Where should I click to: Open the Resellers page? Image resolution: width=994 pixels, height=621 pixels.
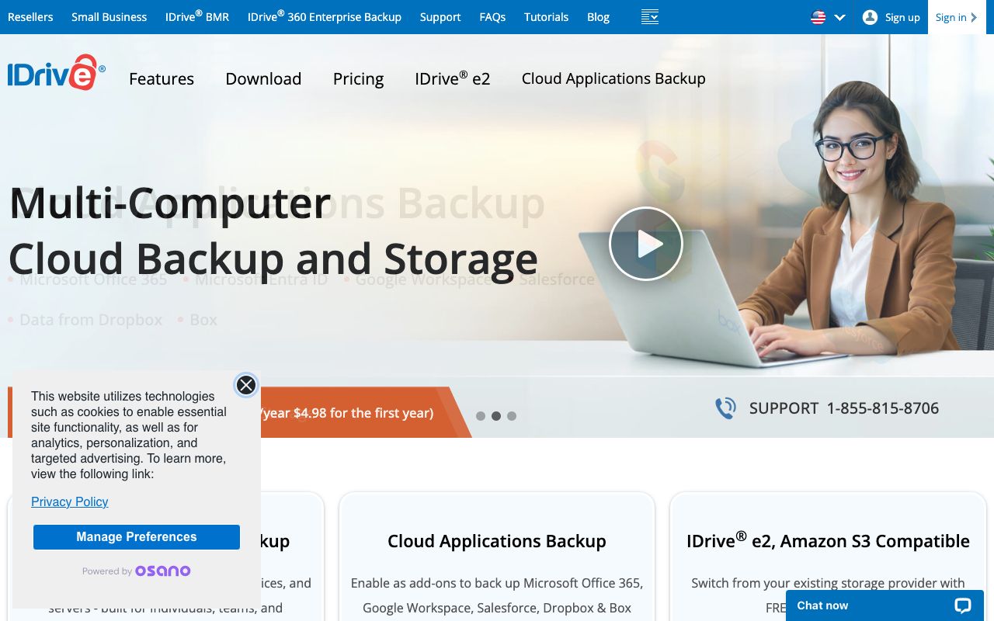tap(30, 17)
